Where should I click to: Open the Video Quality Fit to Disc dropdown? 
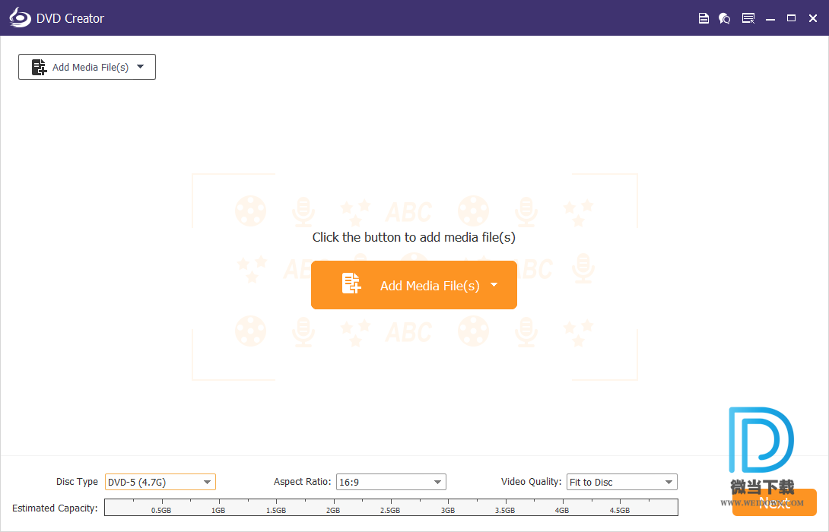[x=622, y=482]
